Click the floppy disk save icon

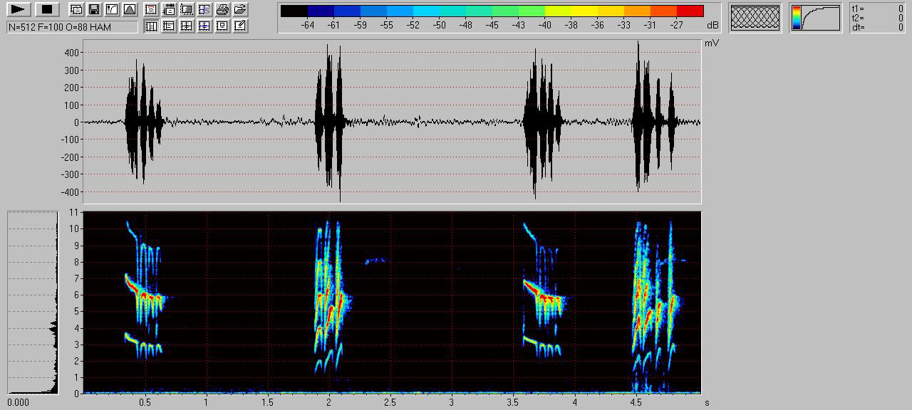94,10
